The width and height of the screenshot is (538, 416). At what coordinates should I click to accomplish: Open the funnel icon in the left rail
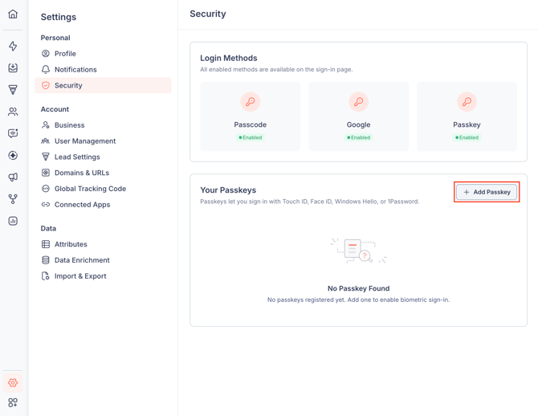point(13,90)
